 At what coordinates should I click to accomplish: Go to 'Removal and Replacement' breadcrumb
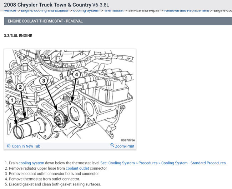[x=187, y=11]
